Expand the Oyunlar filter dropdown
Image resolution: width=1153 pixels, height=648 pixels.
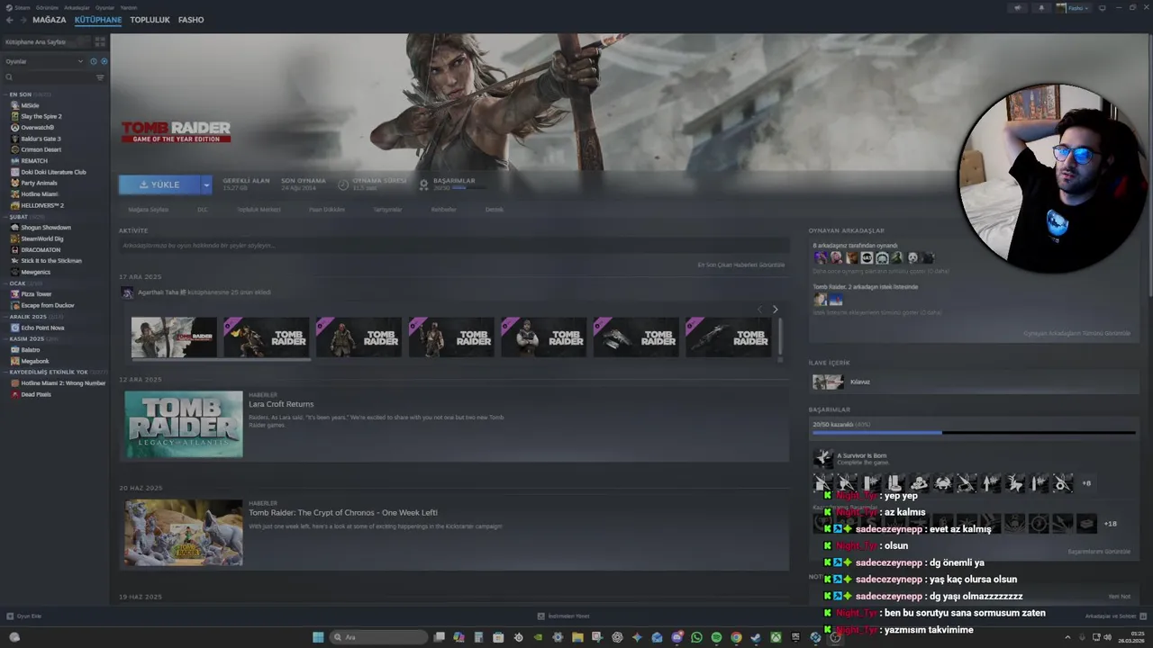[44, 61]
